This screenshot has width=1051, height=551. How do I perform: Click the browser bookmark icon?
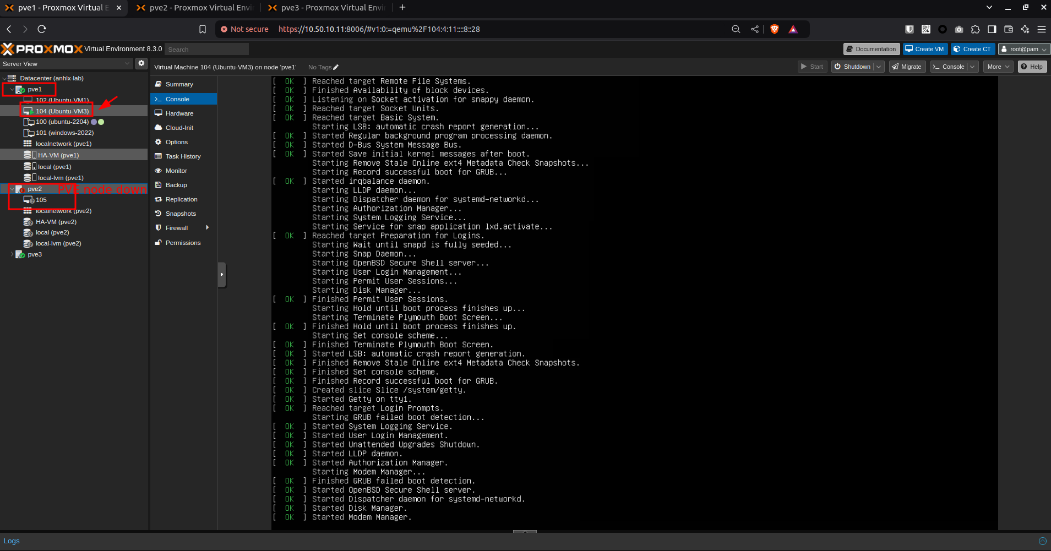(x=203, y=29)
